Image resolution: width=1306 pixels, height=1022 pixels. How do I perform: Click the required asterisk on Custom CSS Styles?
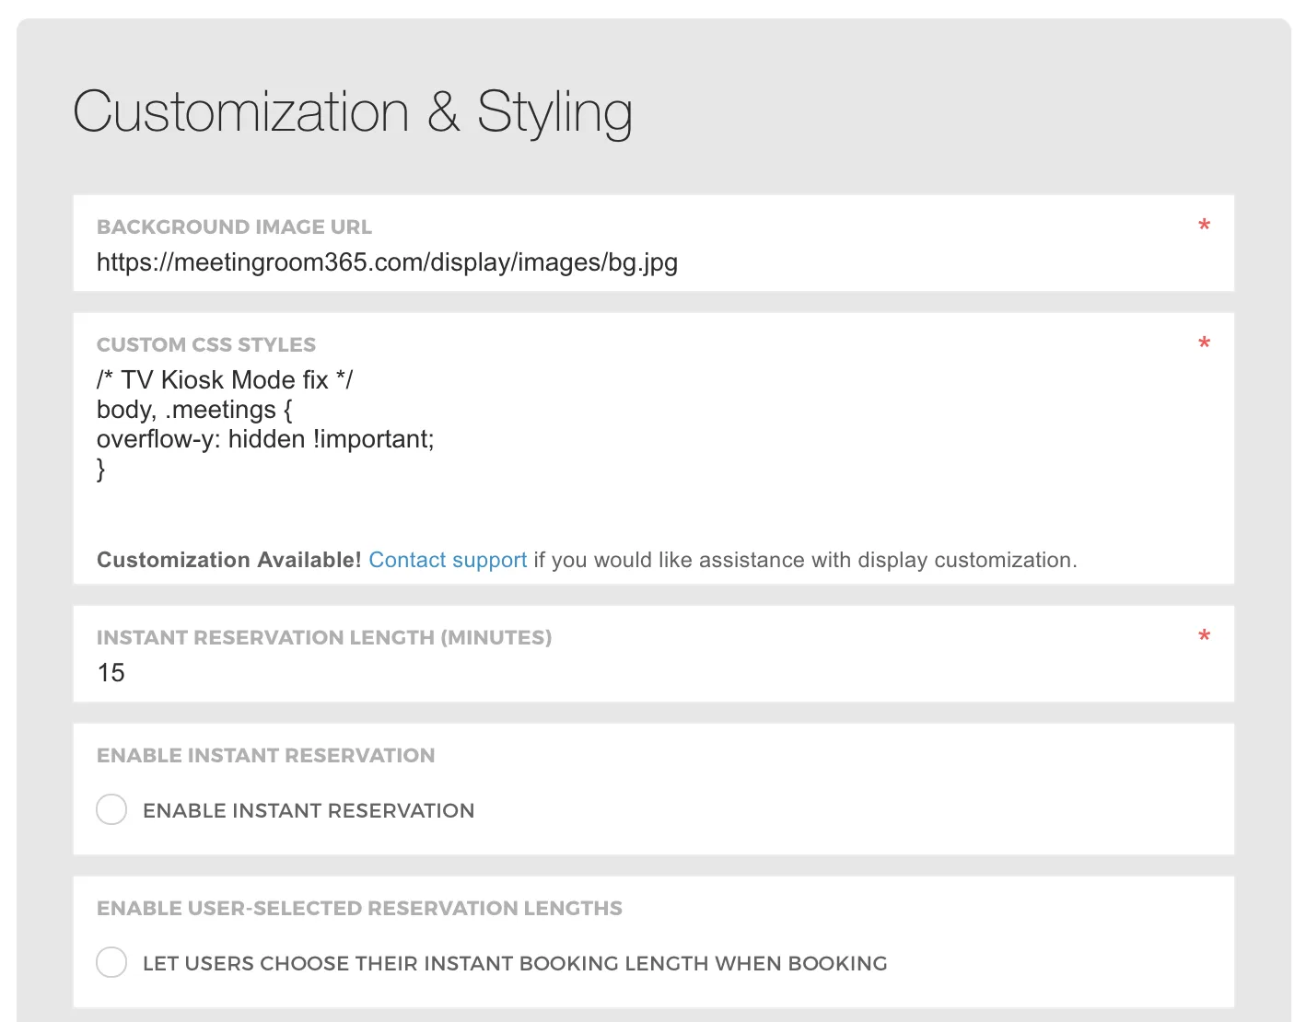tap(1204, 344)
